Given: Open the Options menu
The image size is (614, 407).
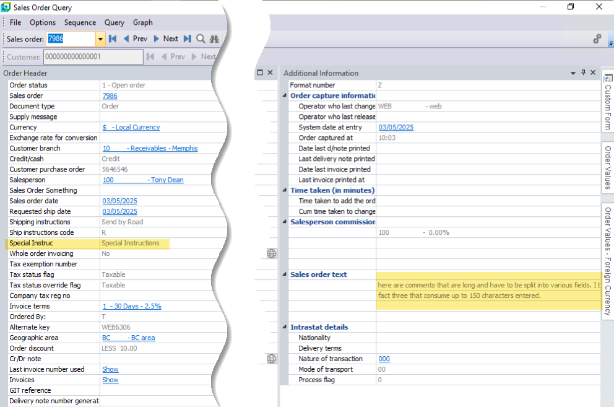Looking at the screenshot, I should click(43, 22).
